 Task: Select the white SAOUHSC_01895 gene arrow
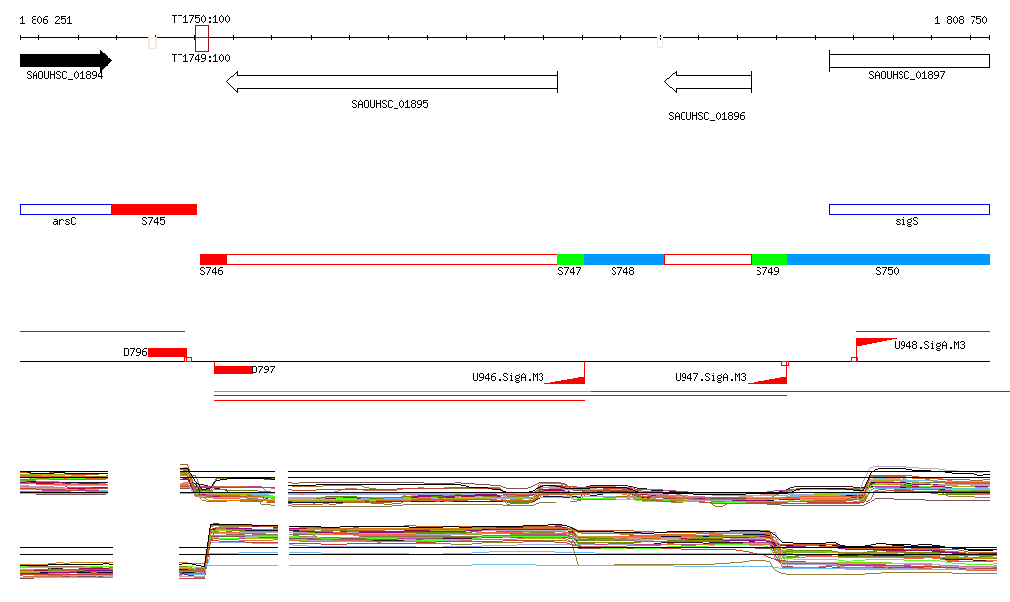[392, 82]
